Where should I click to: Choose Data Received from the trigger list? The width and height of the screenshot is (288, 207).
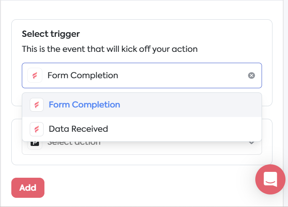(x=142, y=129)
